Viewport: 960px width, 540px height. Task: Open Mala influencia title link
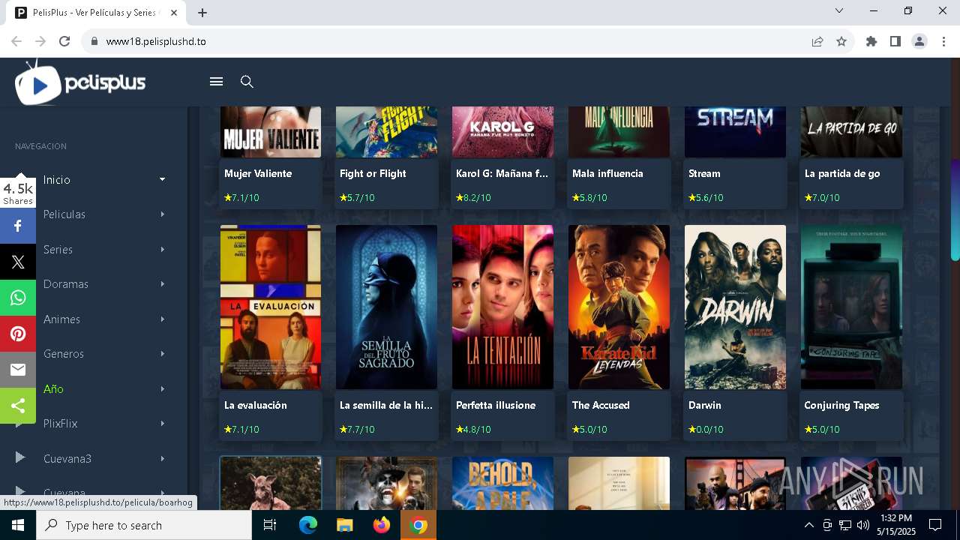pos(607,173)
